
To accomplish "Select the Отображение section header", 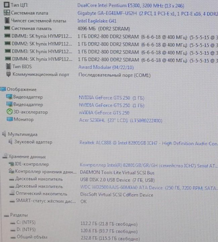I will coord(21,89).
